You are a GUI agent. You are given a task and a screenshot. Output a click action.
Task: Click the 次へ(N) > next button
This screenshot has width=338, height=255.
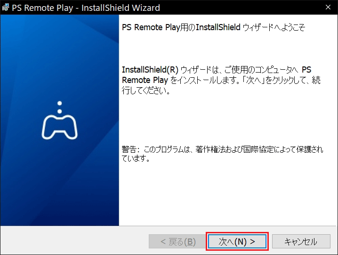coord(237,241)
